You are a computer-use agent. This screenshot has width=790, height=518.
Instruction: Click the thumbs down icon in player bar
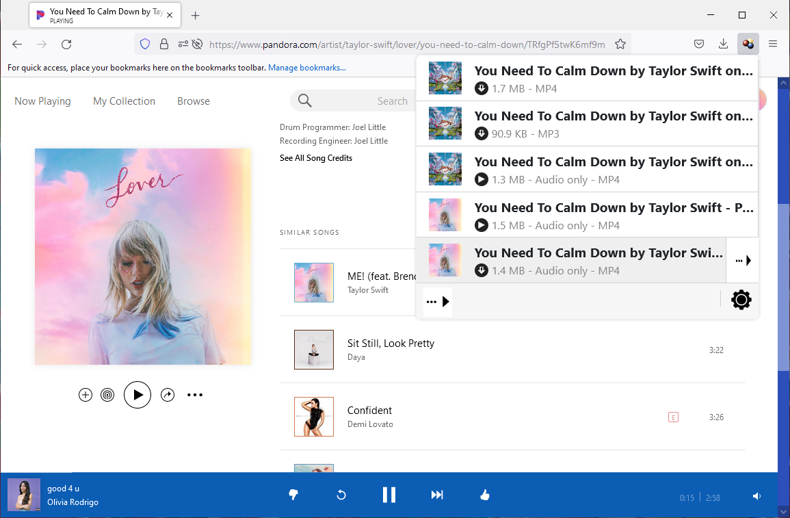tap(293, 495)
